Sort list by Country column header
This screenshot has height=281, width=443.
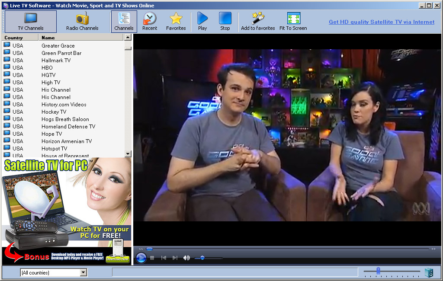20,37
